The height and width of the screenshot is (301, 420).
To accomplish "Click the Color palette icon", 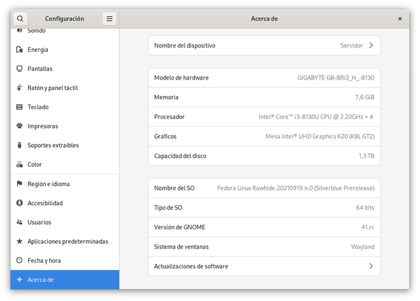I will [20, 164].
